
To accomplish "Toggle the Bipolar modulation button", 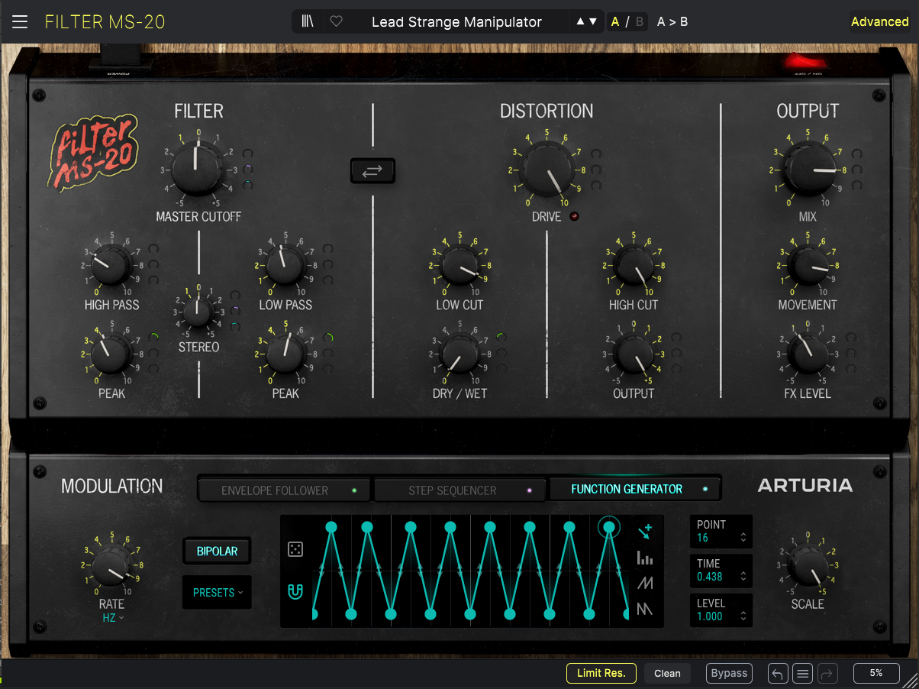I will point(217,551).
